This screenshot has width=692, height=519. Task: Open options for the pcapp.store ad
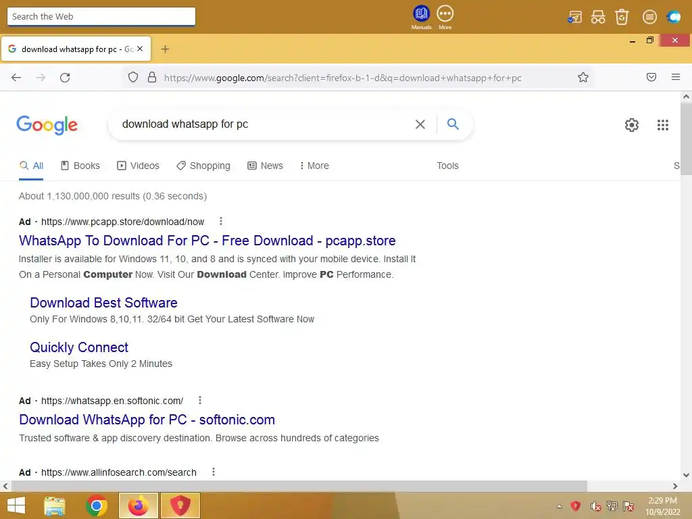point(221,221)
